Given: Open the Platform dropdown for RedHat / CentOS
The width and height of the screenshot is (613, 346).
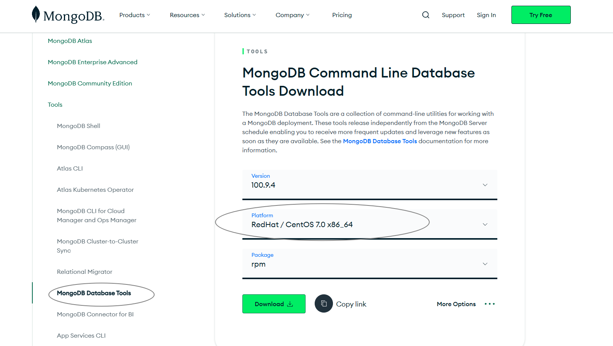Looking at the screenshot, I should [x=485, y=224].
